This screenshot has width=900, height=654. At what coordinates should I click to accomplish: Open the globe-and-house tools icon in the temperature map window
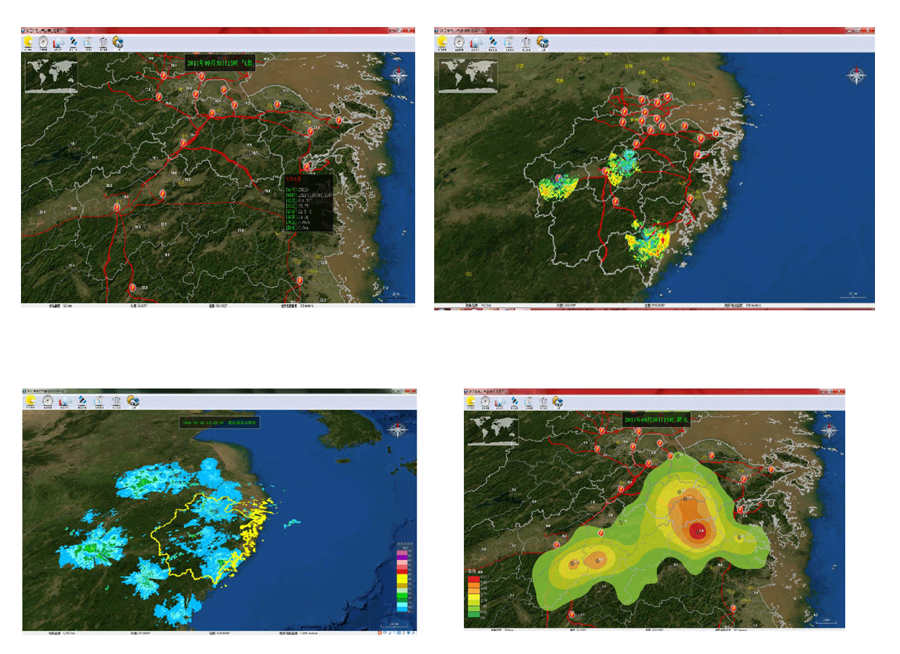118,43
